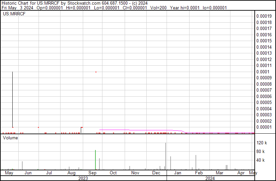Click the Vol=200 value in header
This screenshot has height=181, width=276.
click(x=158, y=8)
